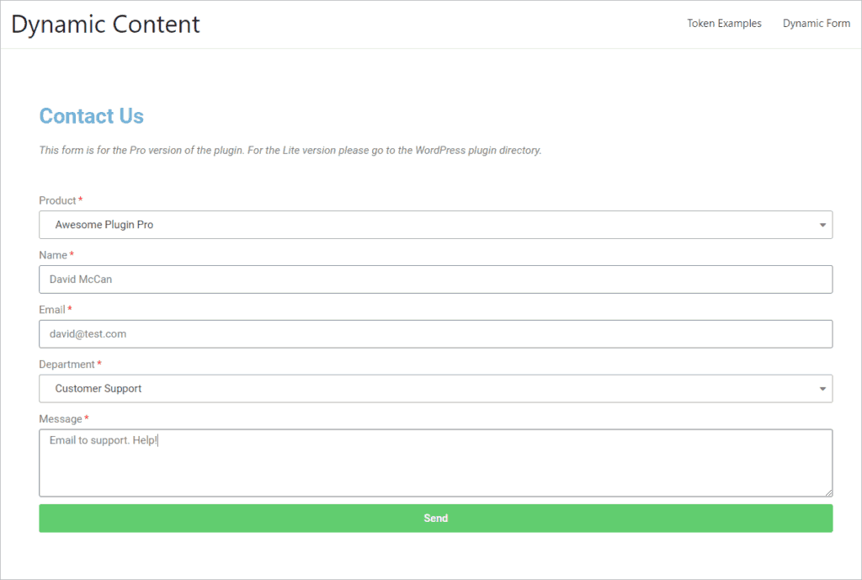This screenshot has width=862, height=580.
Task: Click the Product field label
Action: [57, 200]
